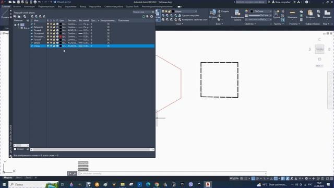Image resolution: width=334 pixels, height=188 pixels.
Task: Toggle lock for Осевой layer
Action: pyautogui.click(x=54, y=30)
